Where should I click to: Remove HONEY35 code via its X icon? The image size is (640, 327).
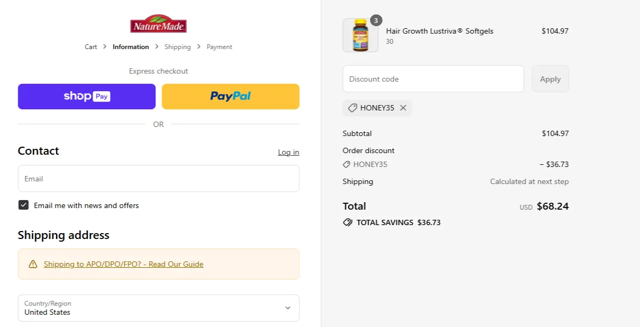(404, 108)
